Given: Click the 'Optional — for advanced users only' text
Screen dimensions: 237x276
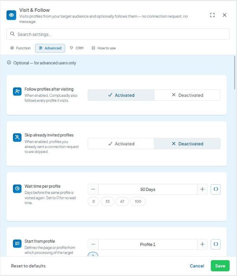Looking at the screenshot, I should pos(45,63).
